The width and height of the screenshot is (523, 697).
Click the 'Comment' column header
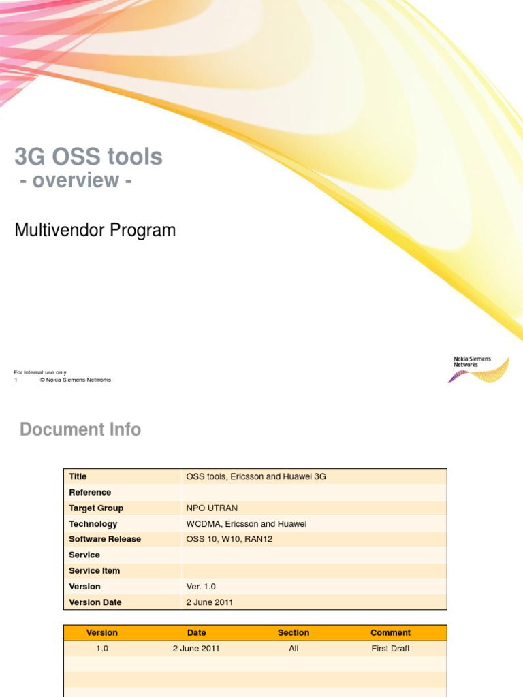click(390, 632)
